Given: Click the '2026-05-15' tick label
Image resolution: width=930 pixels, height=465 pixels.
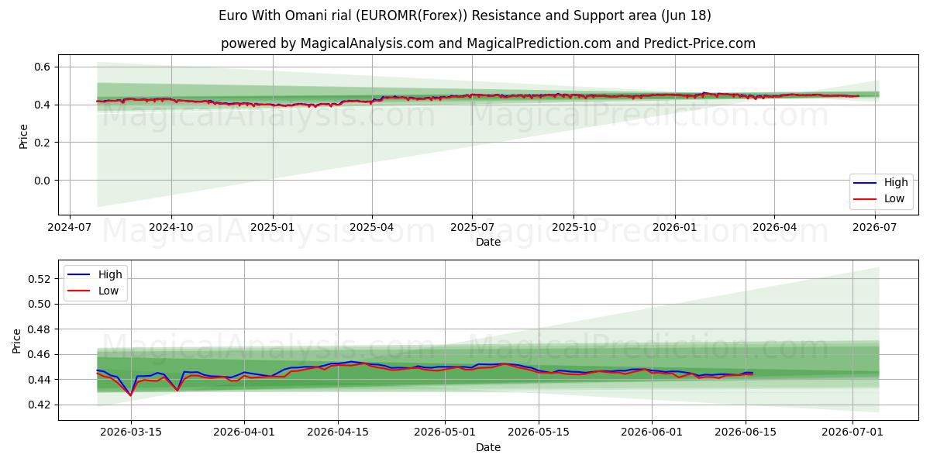Looking at the screenshot, I should [x=539, y=433].
